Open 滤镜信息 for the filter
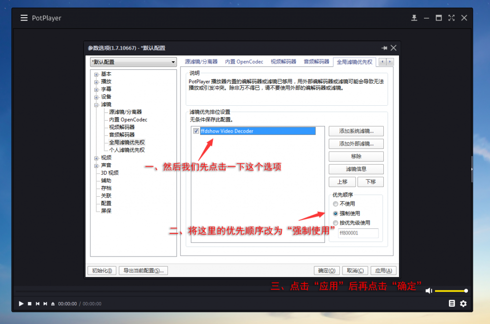 (x=356, y=169)
